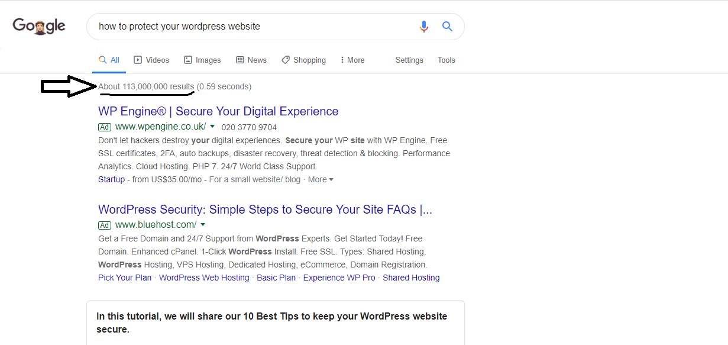The image size is (728, 345).
Task: Click the Google logo
Action: (x=39, y=26)
